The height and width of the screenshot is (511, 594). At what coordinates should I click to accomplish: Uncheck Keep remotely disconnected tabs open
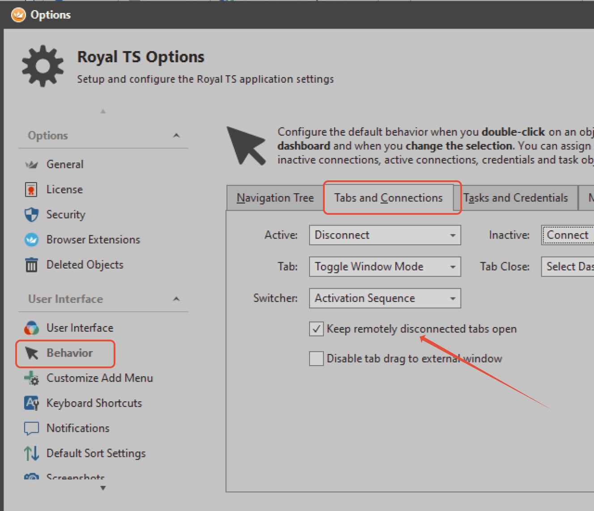pos(316,329)
